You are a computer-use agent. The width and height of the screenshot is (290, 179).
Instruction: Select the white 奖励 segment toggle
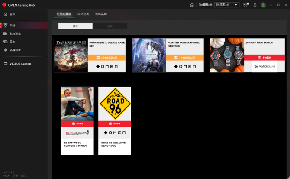click(75, 26)
